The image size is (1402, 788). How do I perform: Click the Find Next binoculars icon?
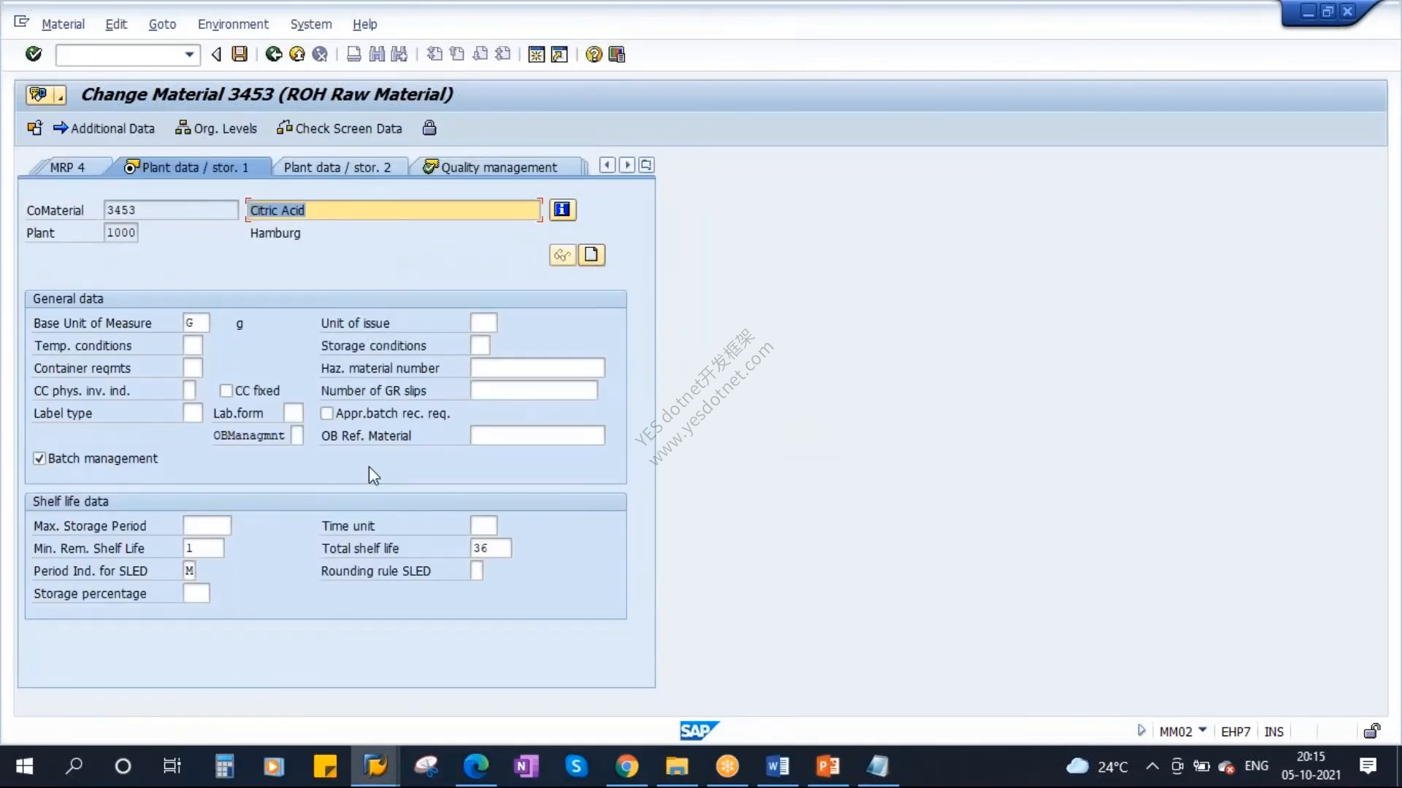399,54
